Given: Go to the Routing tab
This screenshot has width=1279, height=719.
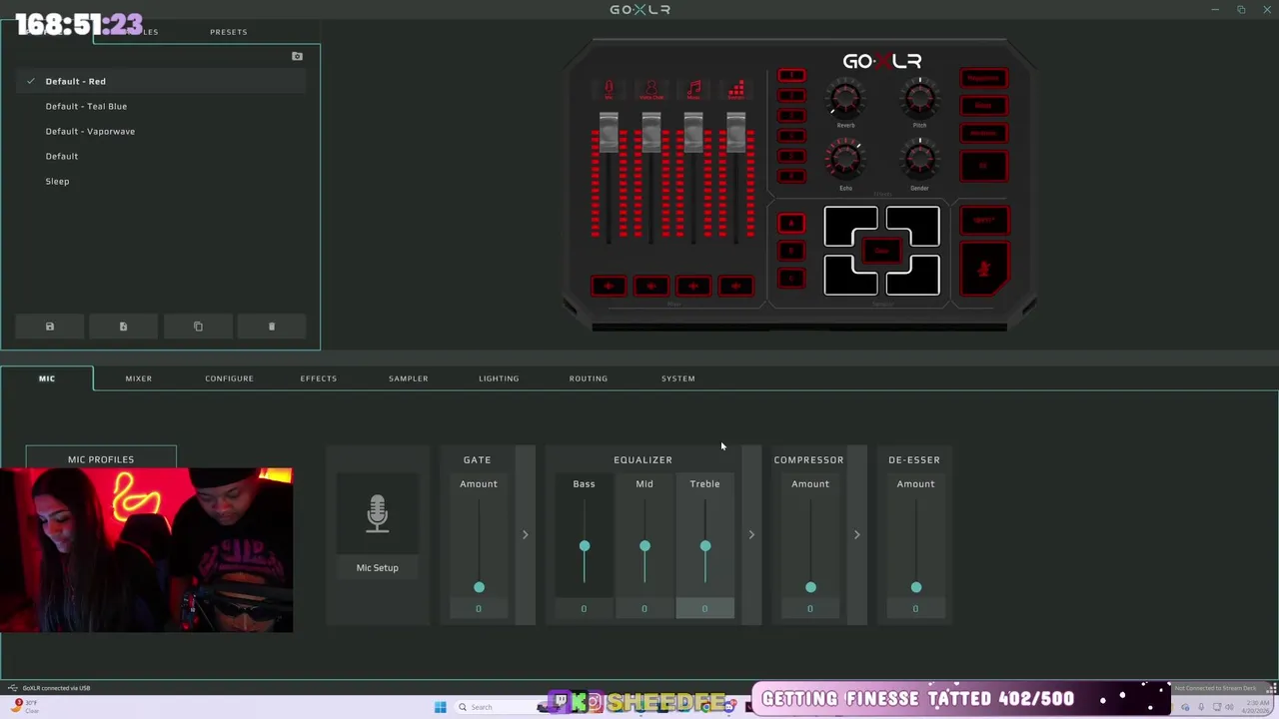Looking at the screenshot, I should (589, 378).
